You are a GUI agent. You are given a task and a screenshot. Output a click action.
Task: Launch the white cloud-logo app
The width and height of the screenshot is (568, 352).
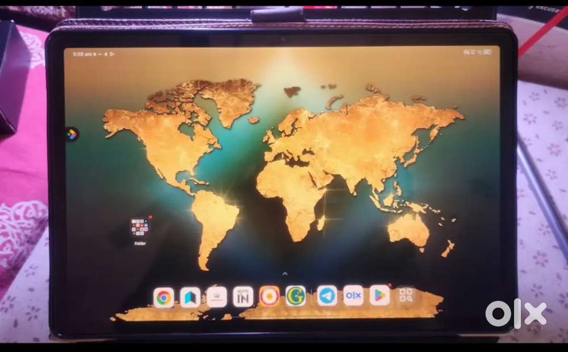pos(216,297)
